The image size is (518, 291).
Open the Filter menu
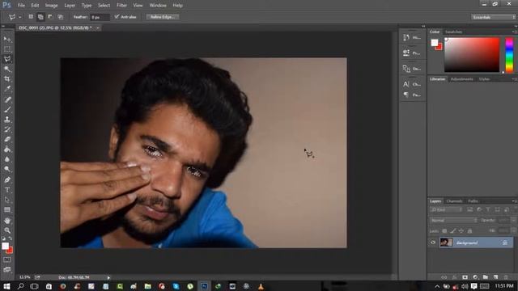click(121, 6)
